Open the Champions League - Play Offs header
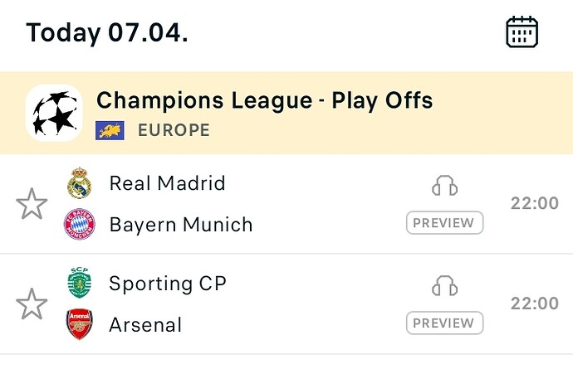The width and height of the screenshot is (573, 369). point(265,101)
